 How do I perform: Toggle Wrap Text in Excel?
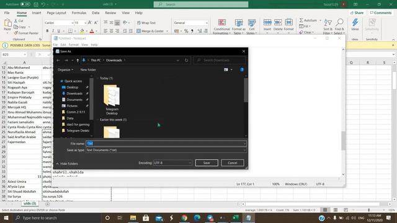point(146,23)
